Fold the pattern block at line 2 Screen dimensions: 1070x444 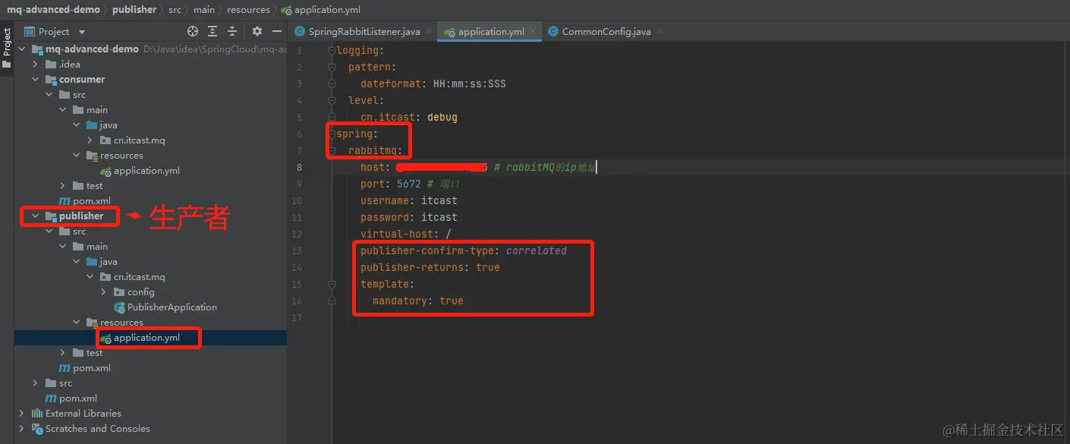[x=332, y=67]
